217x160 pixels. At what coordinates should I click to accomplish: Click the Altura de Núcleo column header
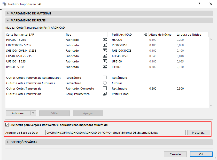coord(162,35)
